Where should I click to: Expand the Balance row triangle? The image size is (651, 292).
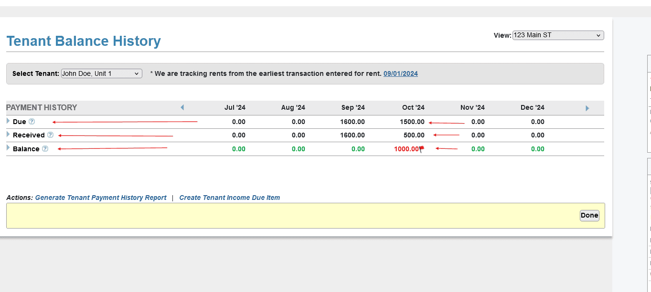click(8, 148)
